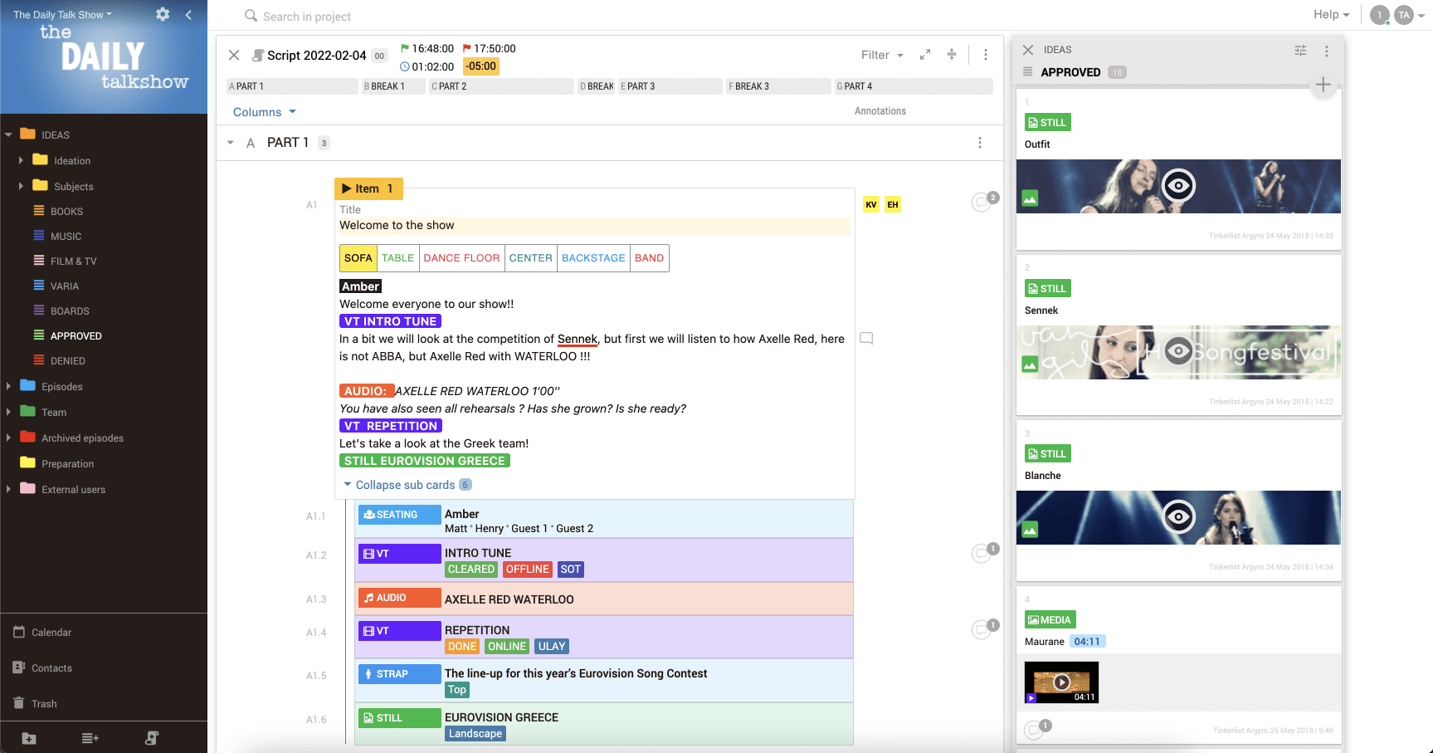1433x753 pixels.
Task: Click the add folder icon at sidebar bottom
Action: [29, 738]
